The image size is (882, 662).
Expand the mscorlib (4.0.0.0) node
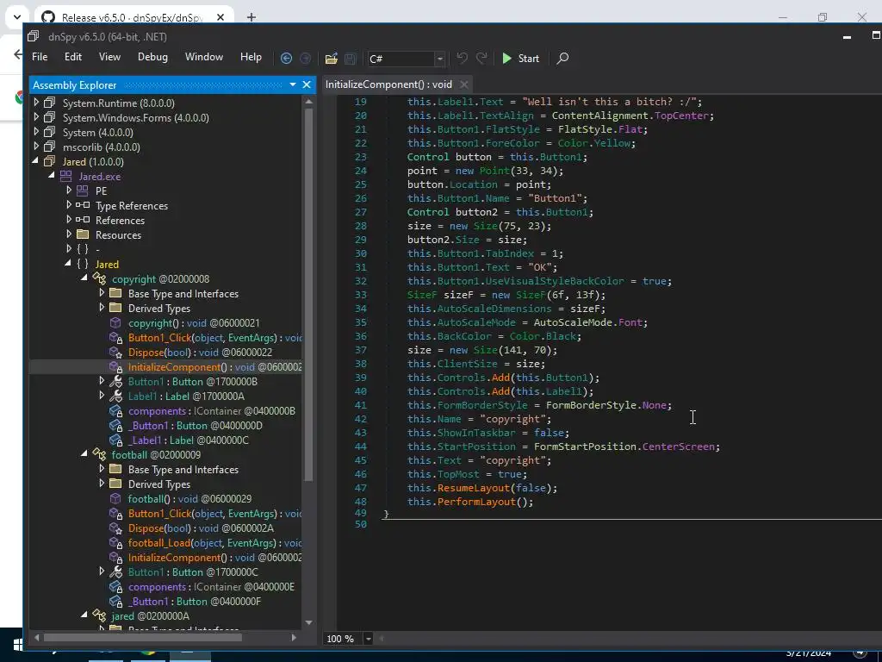(36, 147)
